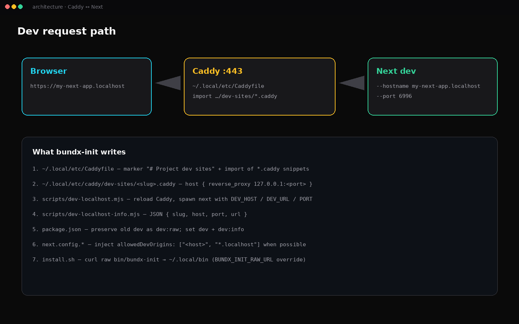519x324 pixels.
Task: Click list row 1 about the Caddyfile marker
Action: [171, 169]
